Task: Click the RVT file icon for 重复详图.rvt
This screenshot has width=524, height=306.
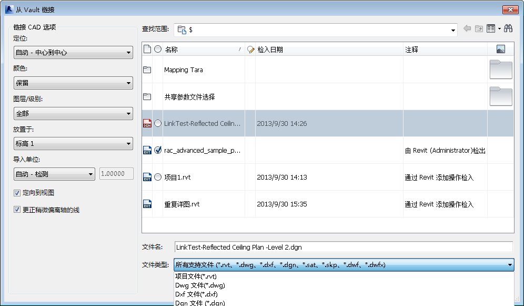Action: click(147, 204)
